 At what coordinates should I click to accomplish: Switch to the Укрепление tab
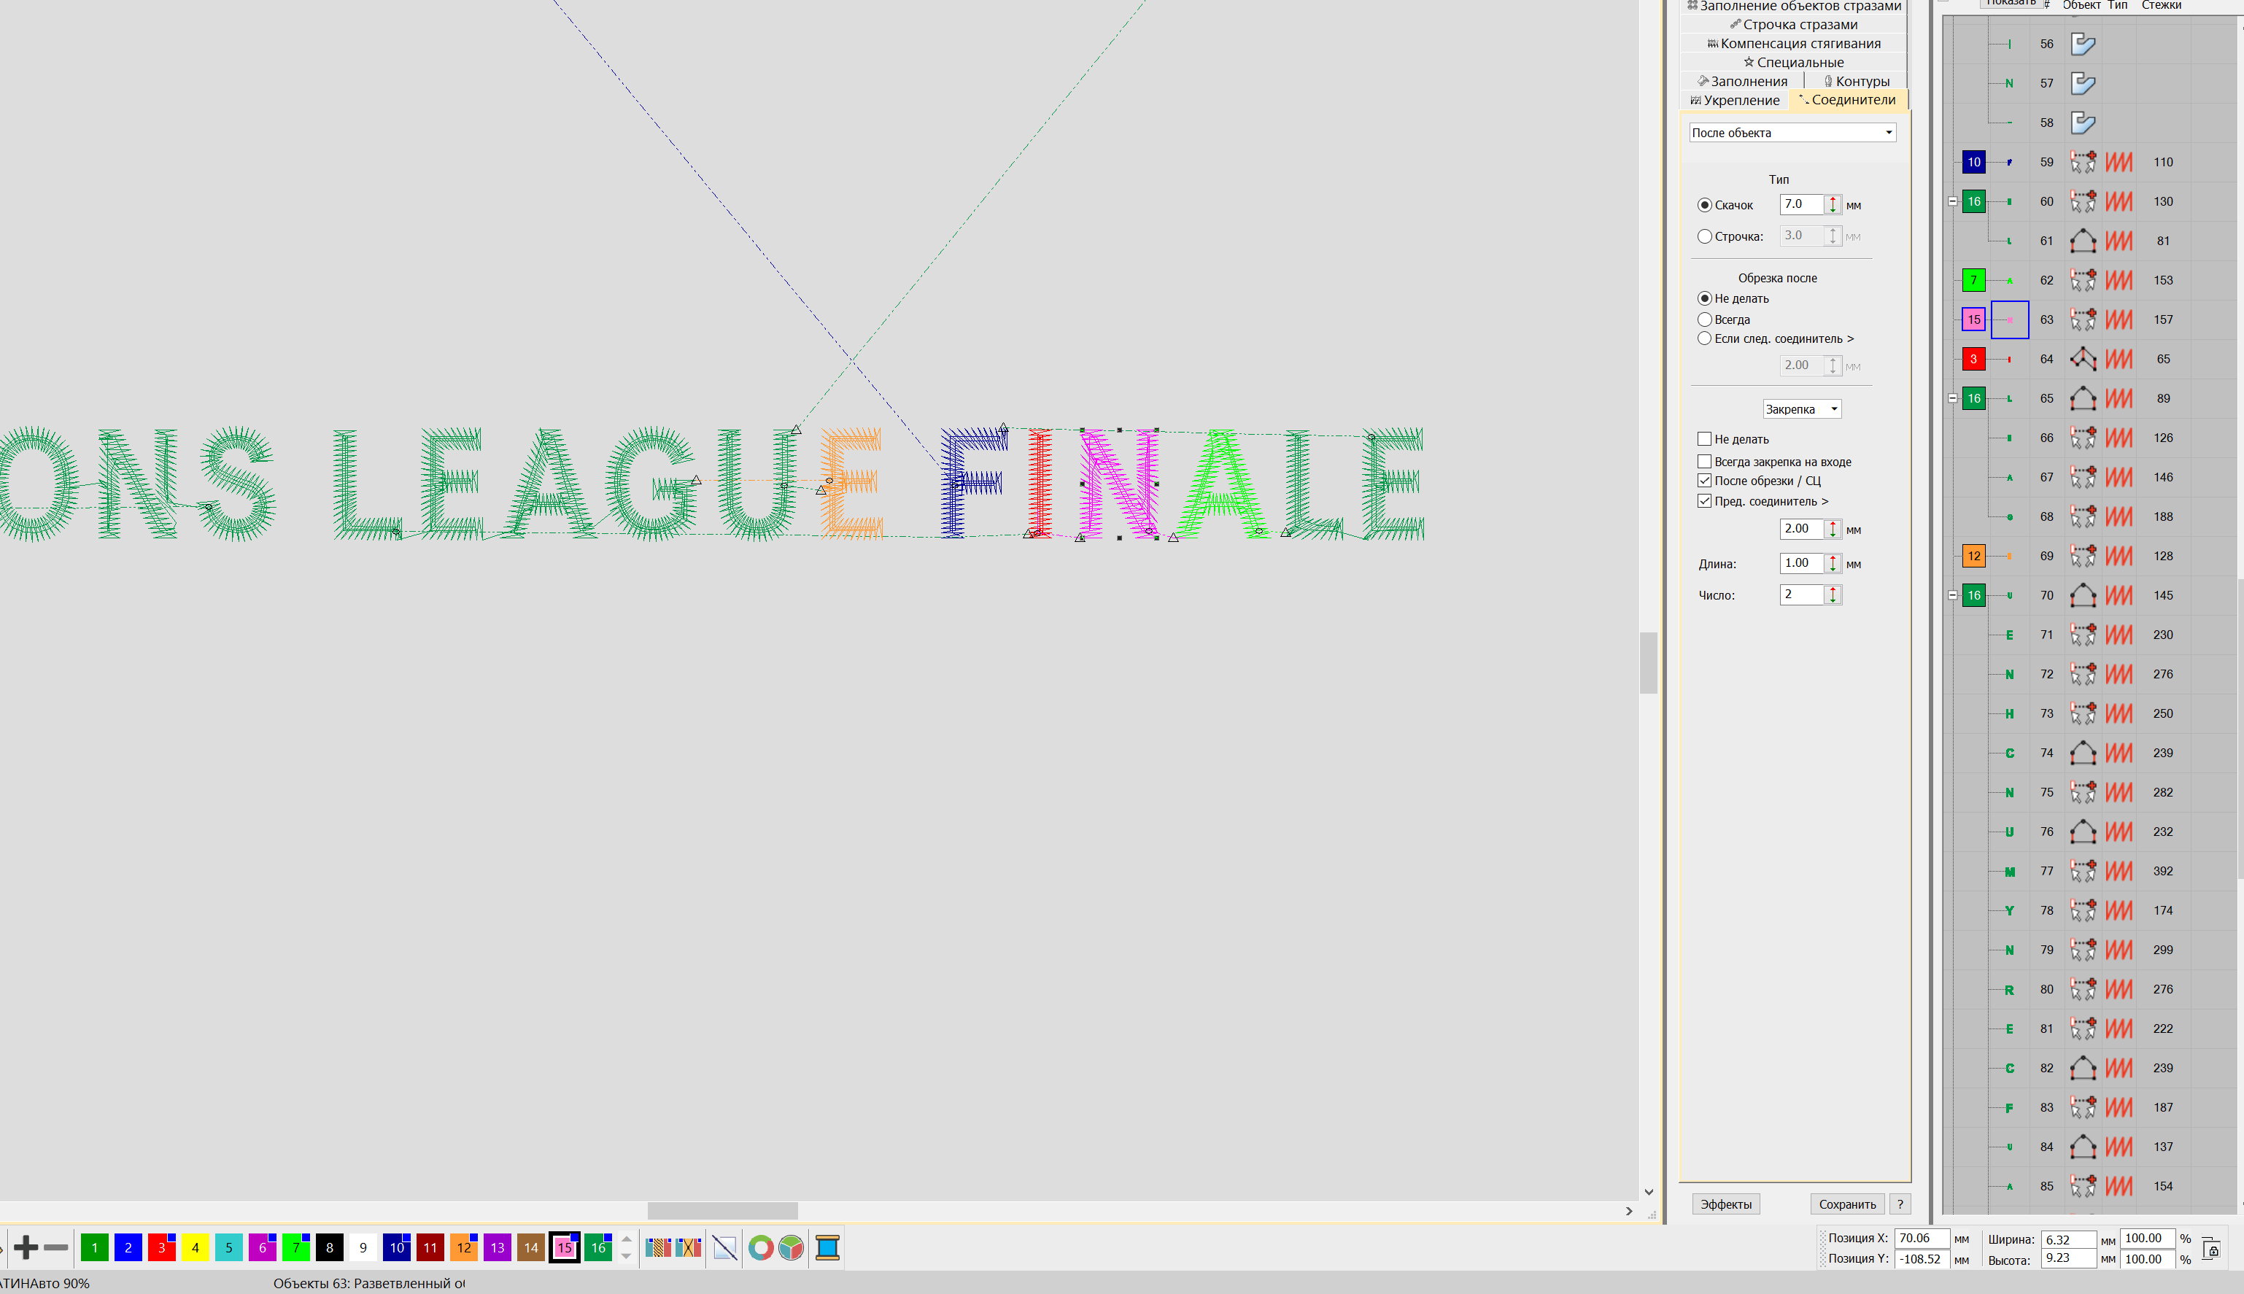pyautogui.click(x=1735, y=101)
